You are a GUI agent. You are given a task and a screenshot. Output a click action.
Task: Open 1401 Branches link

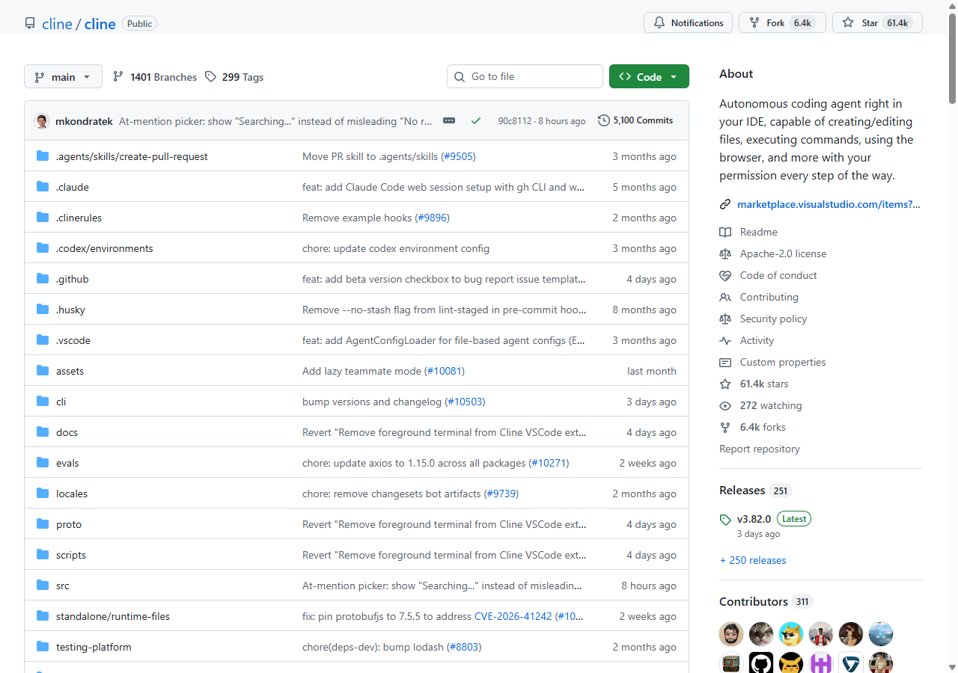(x=155, y=77)
